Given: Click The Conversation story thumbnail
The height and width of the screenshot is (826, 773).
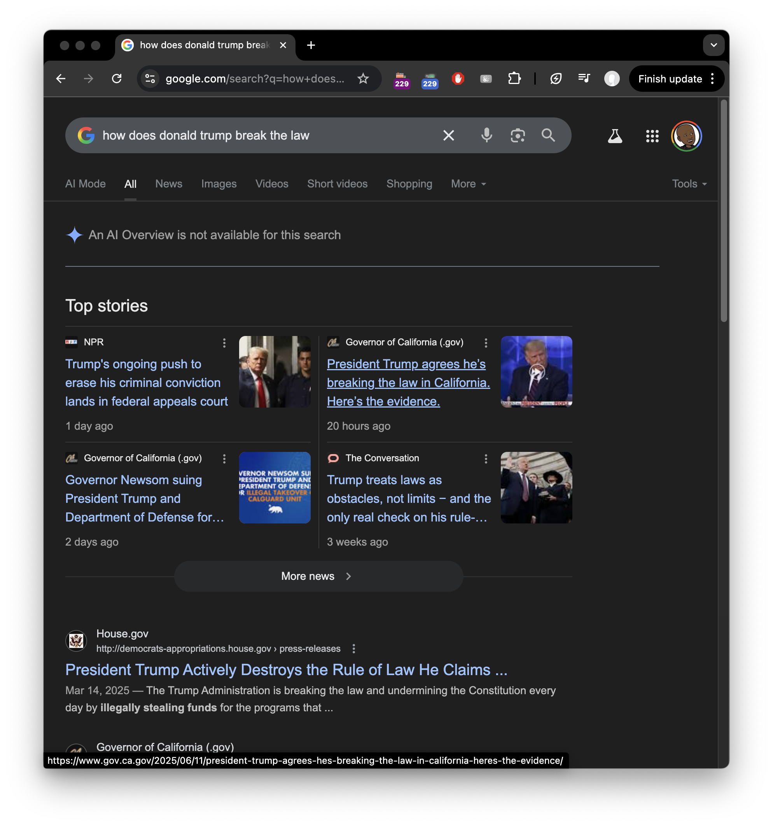Looking at the screenshot, I should [536, 487].
